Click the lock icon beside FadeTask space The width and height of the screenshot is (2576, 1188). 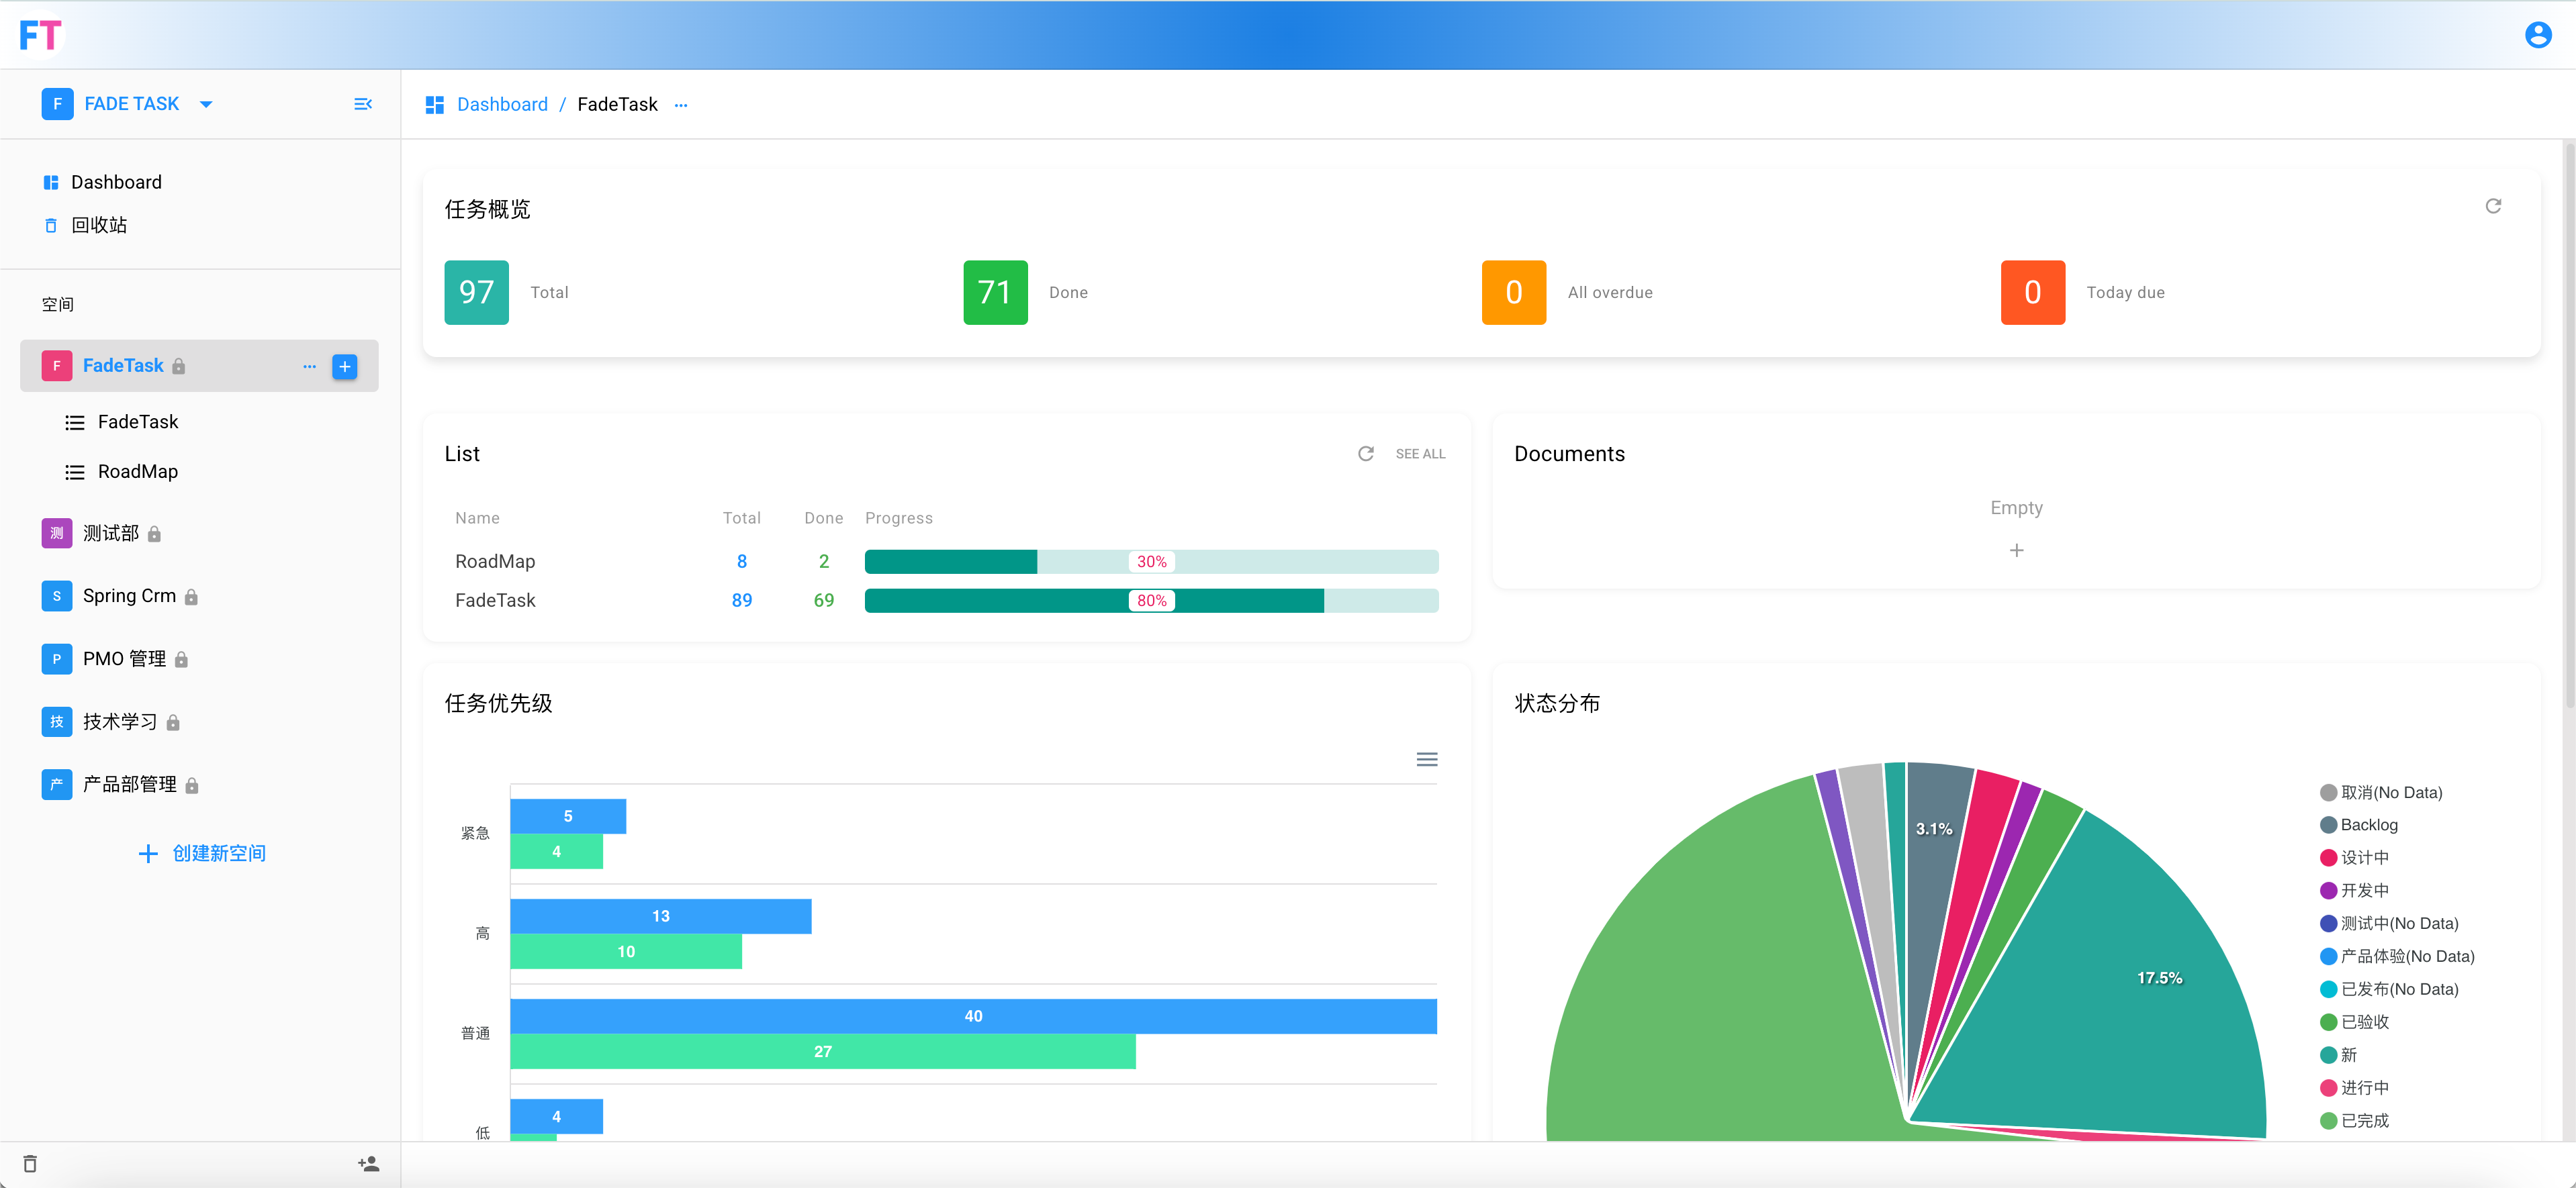[x=178, y=366]
